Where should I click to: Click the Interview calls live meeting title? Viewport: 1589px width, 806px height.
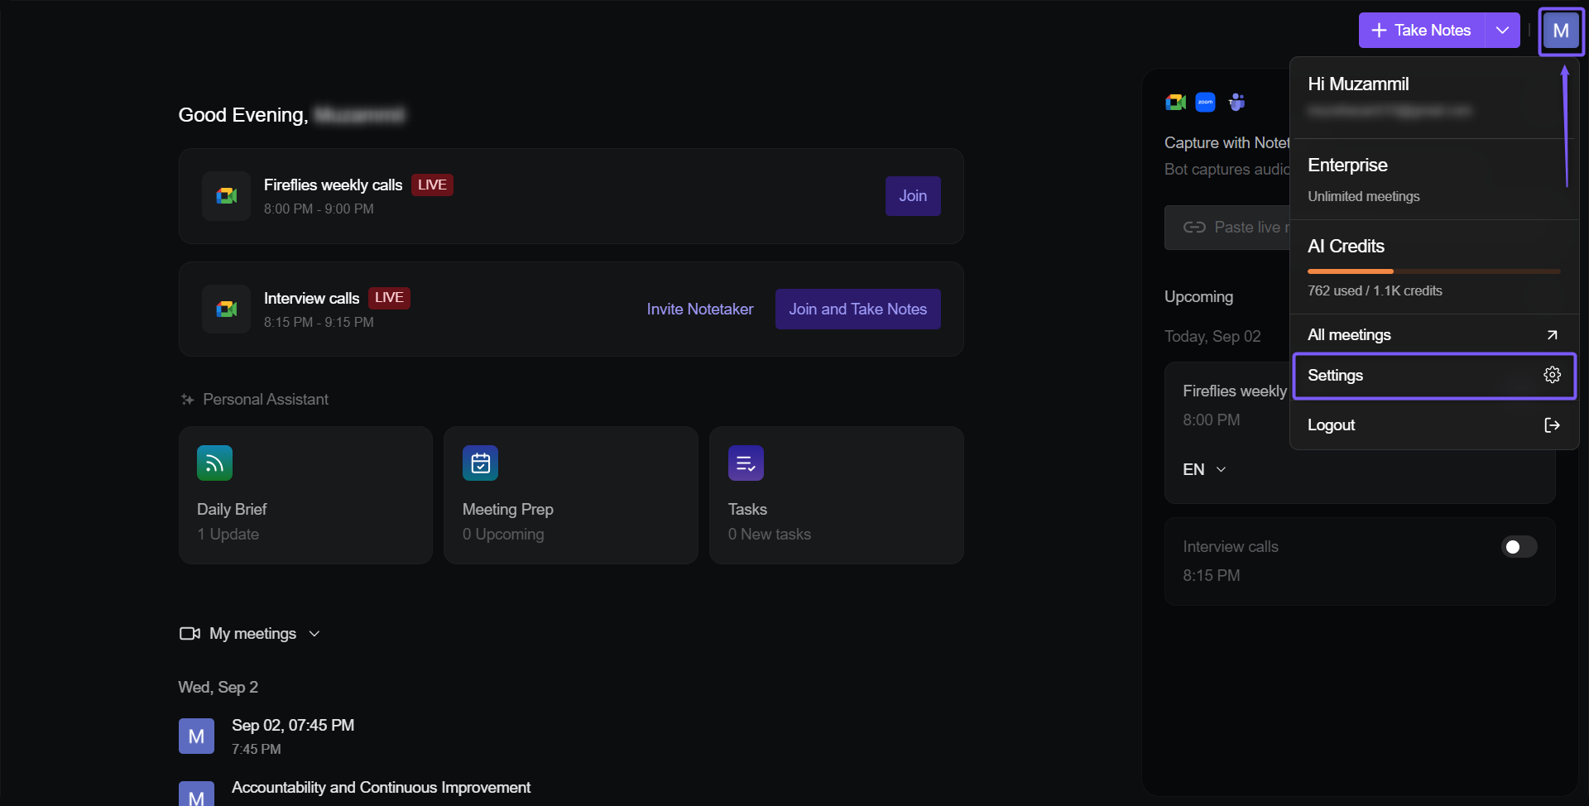click(x=311, y=299)
